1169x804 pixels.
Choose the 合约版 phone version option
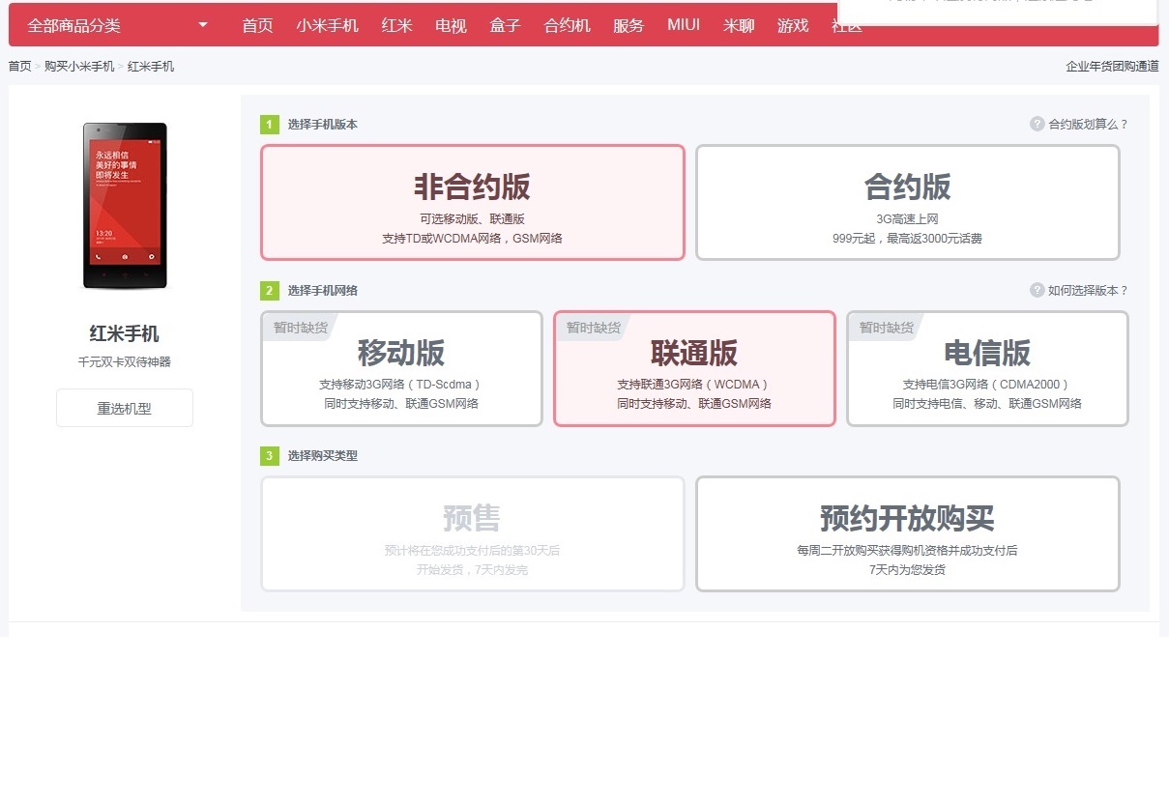908,202
